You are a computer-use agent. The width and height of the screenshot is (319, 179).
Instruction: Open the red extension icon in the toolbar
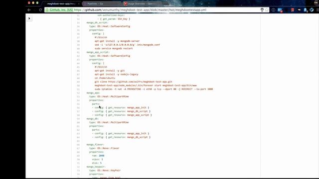point(293,10)
